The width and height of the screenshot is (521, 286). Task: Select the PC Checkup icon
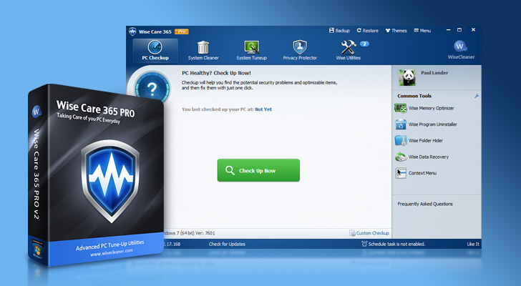(155, 48)
